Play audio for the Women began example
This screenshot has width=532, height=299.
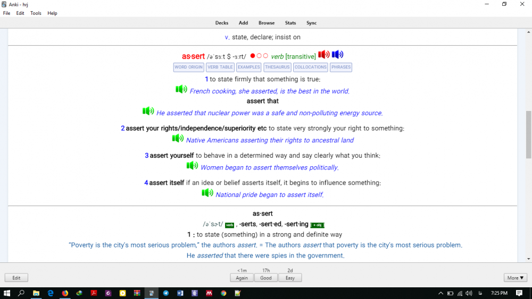click(192, 166)
